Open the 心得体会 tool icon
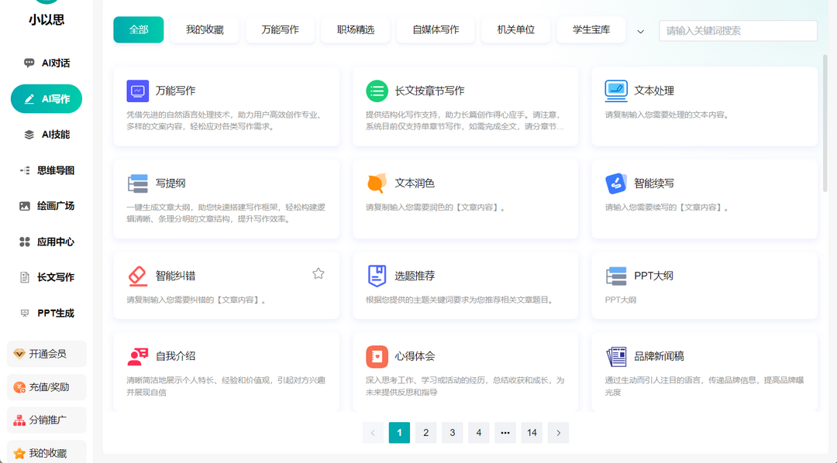The height and width of the screenshot is (463, 837). coord(377,357)
